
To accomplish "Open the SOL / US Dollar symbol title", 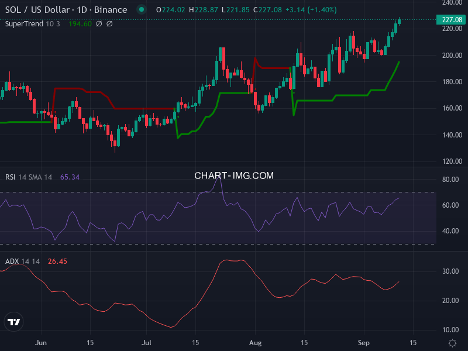I will (x=66, y=10).
